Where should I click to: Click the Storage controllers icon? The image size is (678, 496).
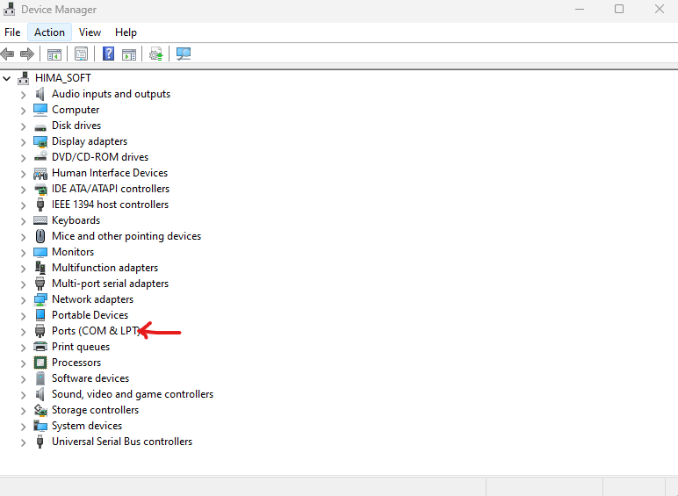tap(40, 410)
